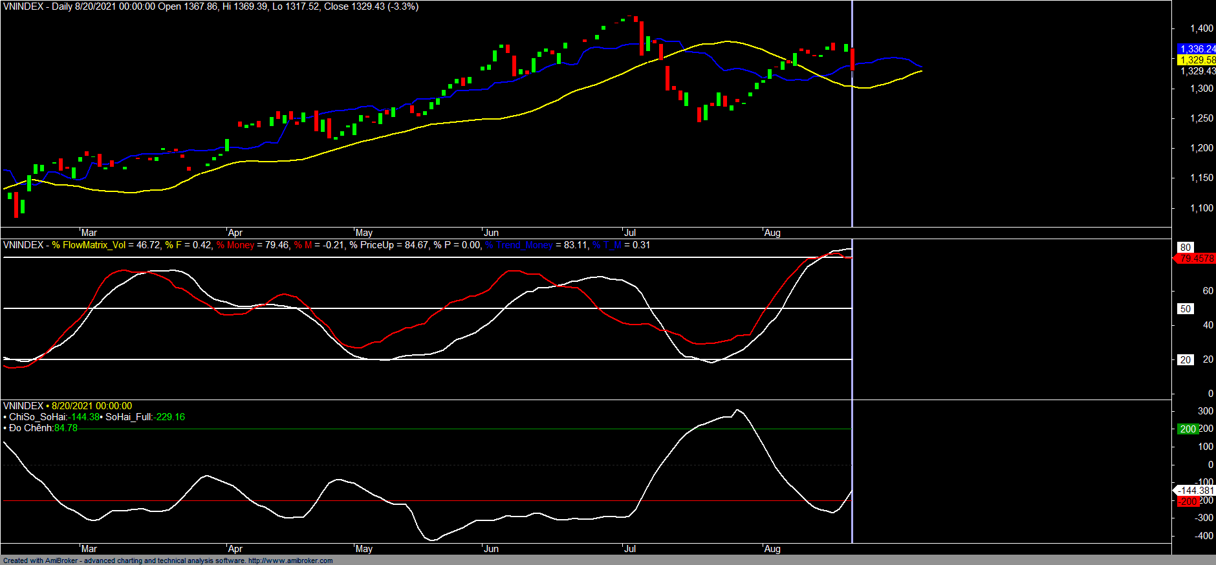Viewport: 1216px width, 565px height.
Task: Click the 1,400 tick on the price axis
Action: (1202, 28)
